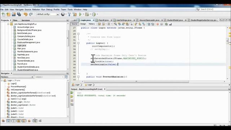The image size is (231, 130).
Task: Click the globe browser icon in toolbar
Action: coord(63,14)
